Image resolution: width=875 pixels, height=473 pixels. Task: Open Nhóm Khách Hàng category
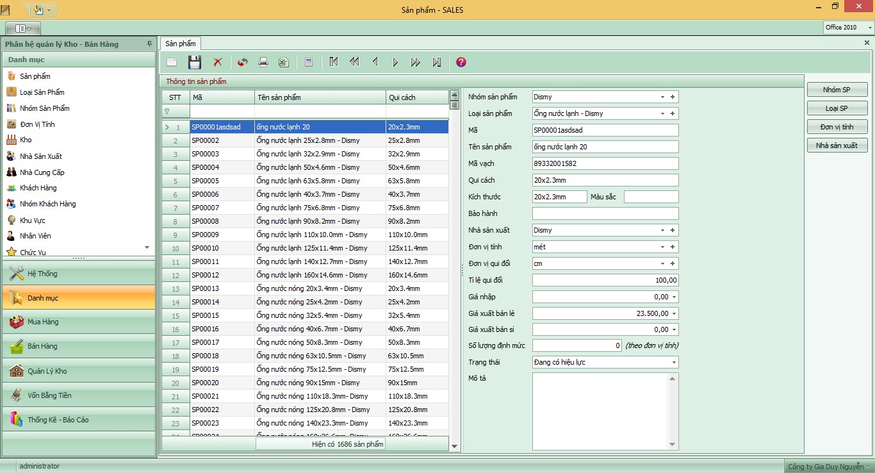coord(47,204)
